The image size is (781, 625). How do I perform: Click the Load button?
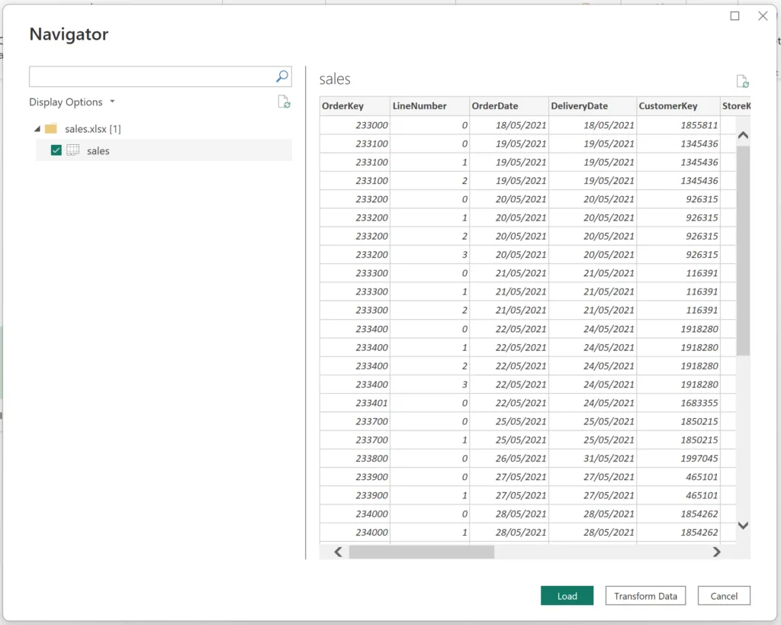(x=567, y=595)
